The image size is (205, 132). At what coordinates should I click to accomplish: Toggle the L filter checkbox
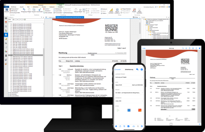click(x=13, y=20)
